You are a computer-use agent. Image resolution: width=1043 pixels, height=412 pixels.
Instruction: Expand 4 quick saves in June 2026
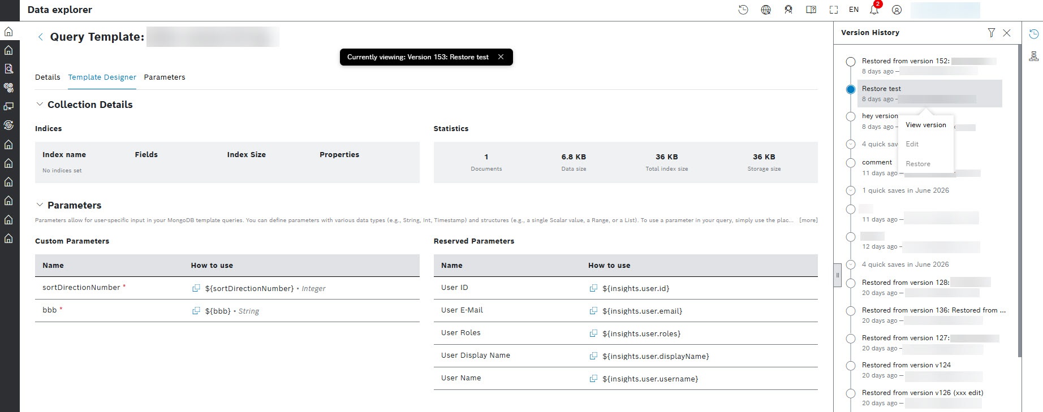[851, 264]
